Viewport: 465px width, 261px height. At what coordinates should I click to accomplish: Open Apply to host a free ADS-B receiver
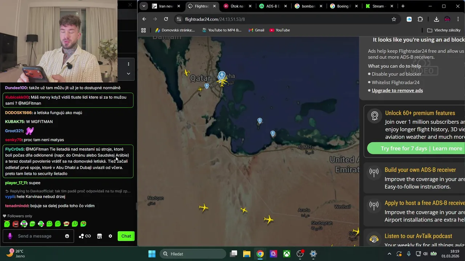425,203
